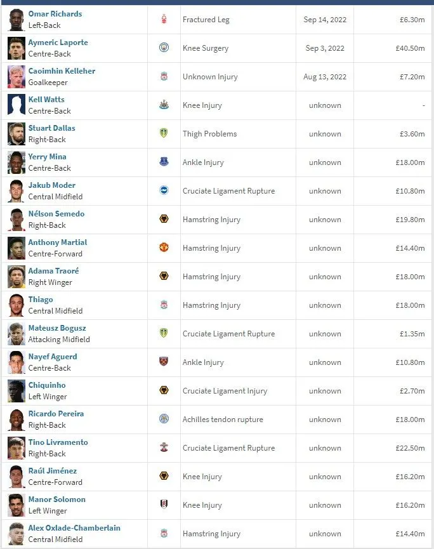Open the Nélson Semedo name link
This screenshot has height=549, width=434.
(56, 214)
